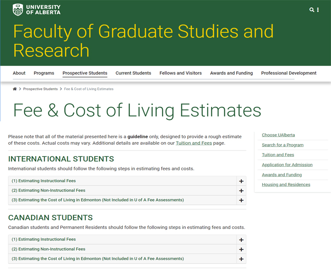Viewport: 331px width, 274px height.
Task: Click plus icon for Canadian Instructional Fees
Action: (241, 240)
